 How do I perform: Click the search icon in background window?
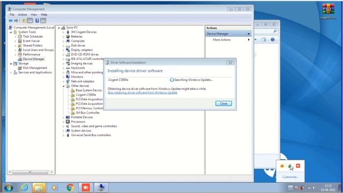coord(275,31)
